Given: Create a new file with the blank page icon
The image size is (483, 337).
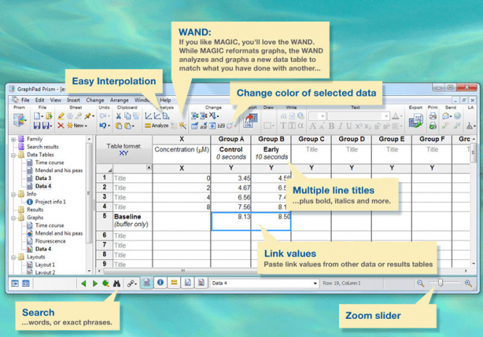Looking at the screenshot, I should point(37,115).
